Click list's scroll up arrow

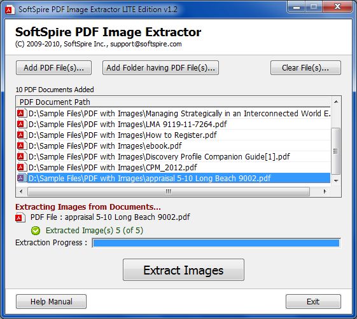tap(336, 102)
